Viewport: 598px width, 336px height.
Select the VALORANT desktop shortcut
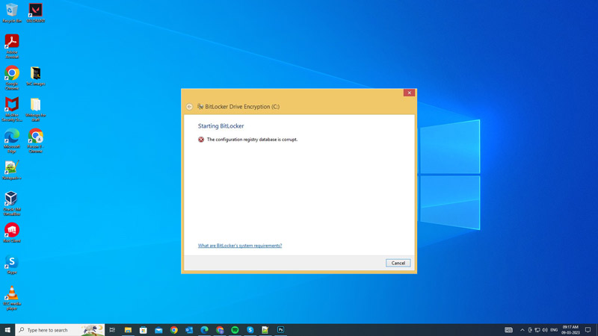[35, 13]
